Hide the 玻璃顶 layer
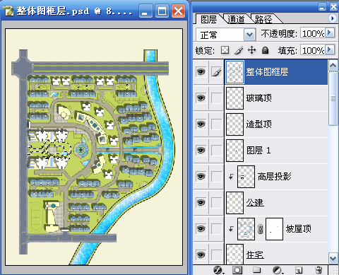This screenshot has width=339, height=275. tap(201, 98)
